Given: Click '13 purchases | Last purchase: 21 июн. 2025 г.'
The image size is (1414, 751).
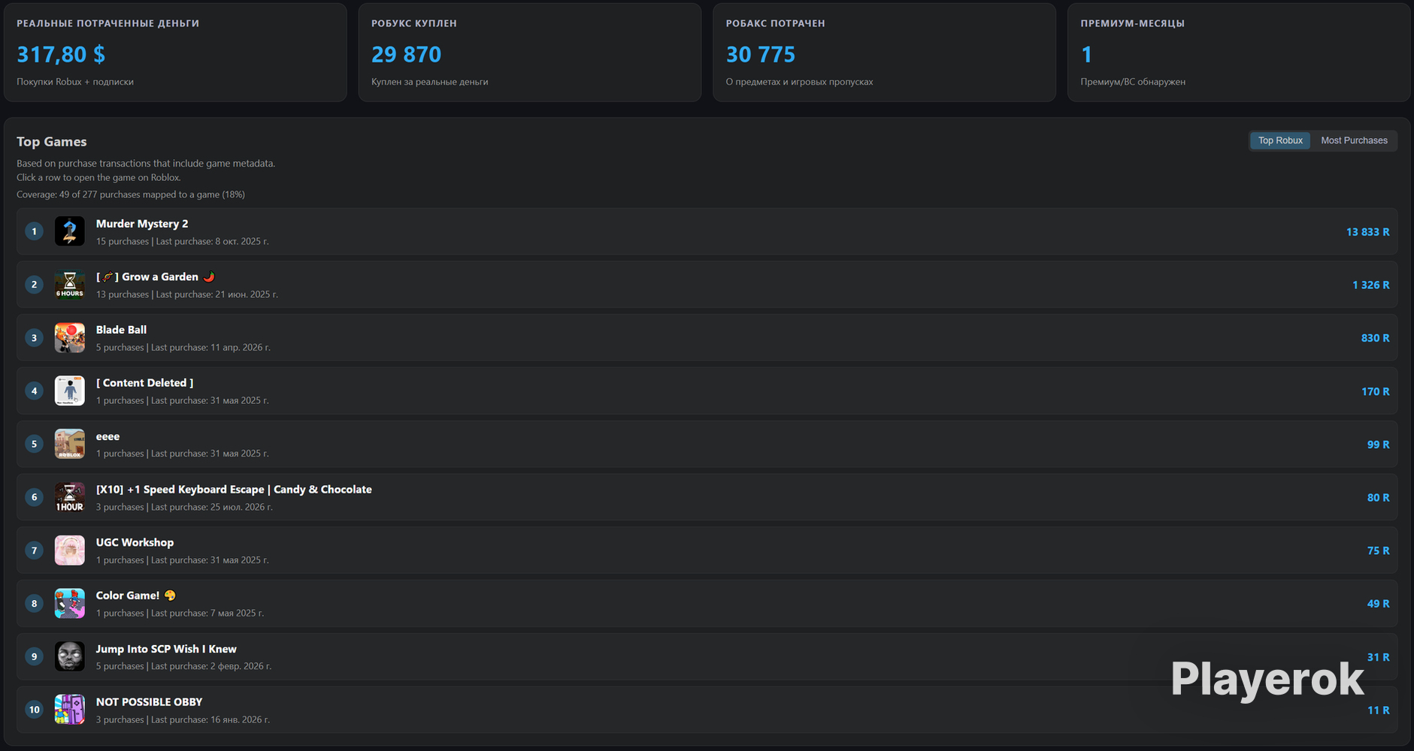Looking at the screenshot, I should pos(187,294).
